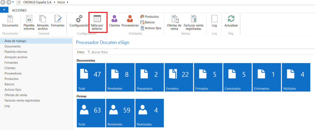Click the forward navigation arrow
This screenshot has height=130, width=315.
coord(9,2)
